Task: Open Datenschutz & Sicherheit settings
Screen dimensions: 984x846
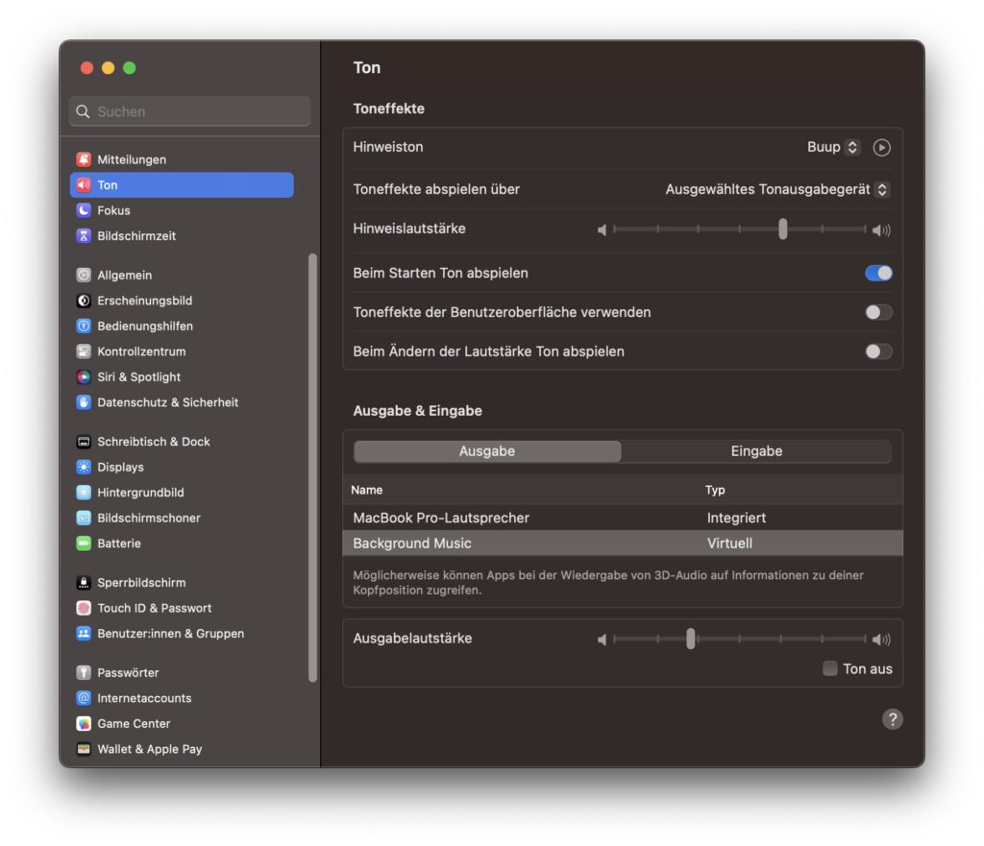Action: (86, 402)
